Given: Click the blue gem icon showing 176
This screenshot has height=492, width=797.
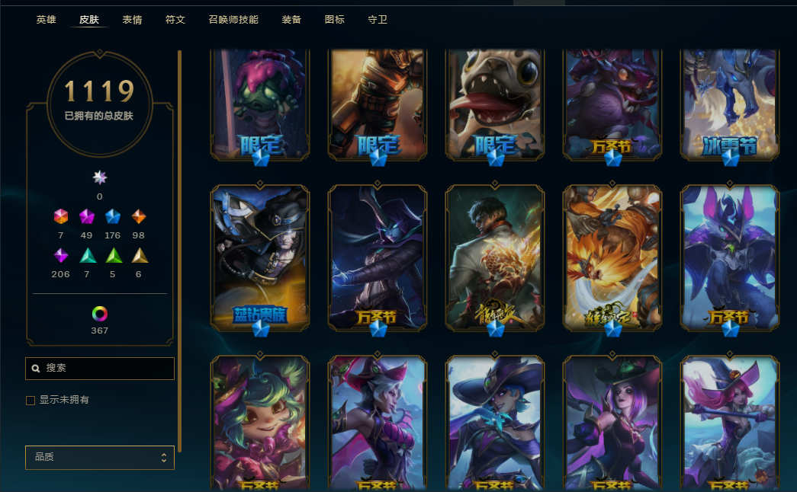Looking at the screenshot, I should pos(113,216).
